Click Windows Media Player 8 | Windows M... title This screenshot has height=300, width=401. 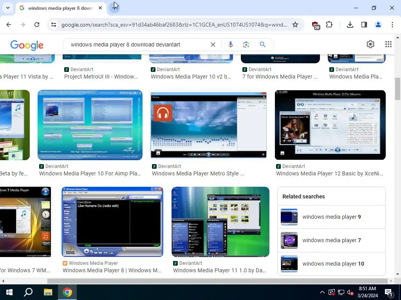coord(112,270)
